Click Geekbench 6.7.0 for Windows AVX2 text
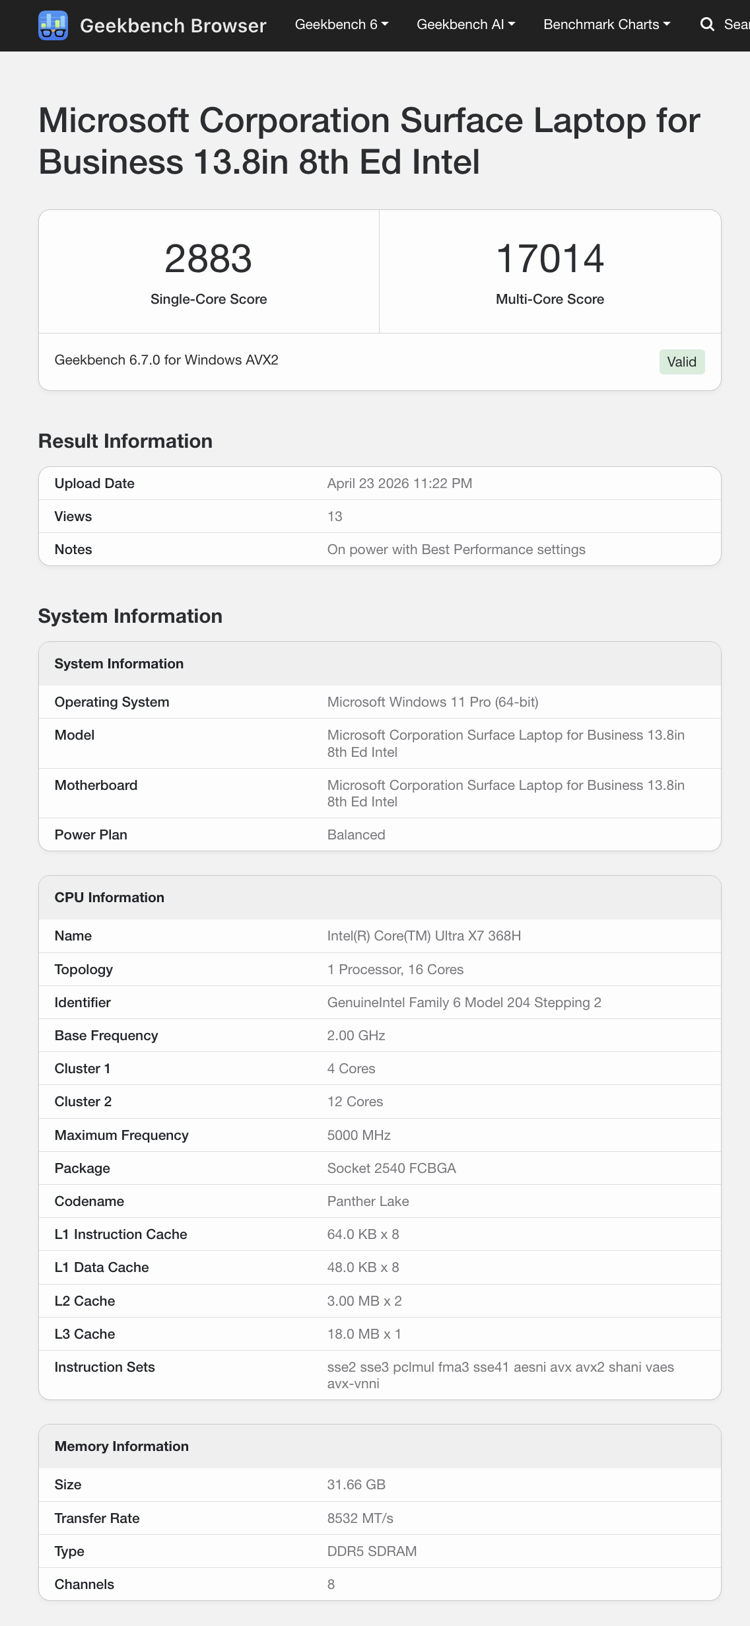The image size is (750, 1626). click(166, 360)
